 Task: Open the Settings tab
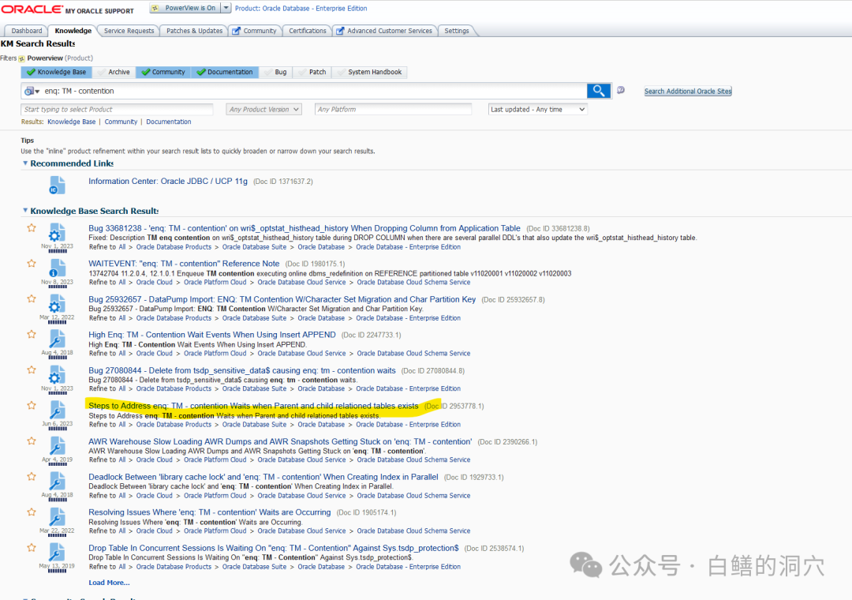coord(457,31)
